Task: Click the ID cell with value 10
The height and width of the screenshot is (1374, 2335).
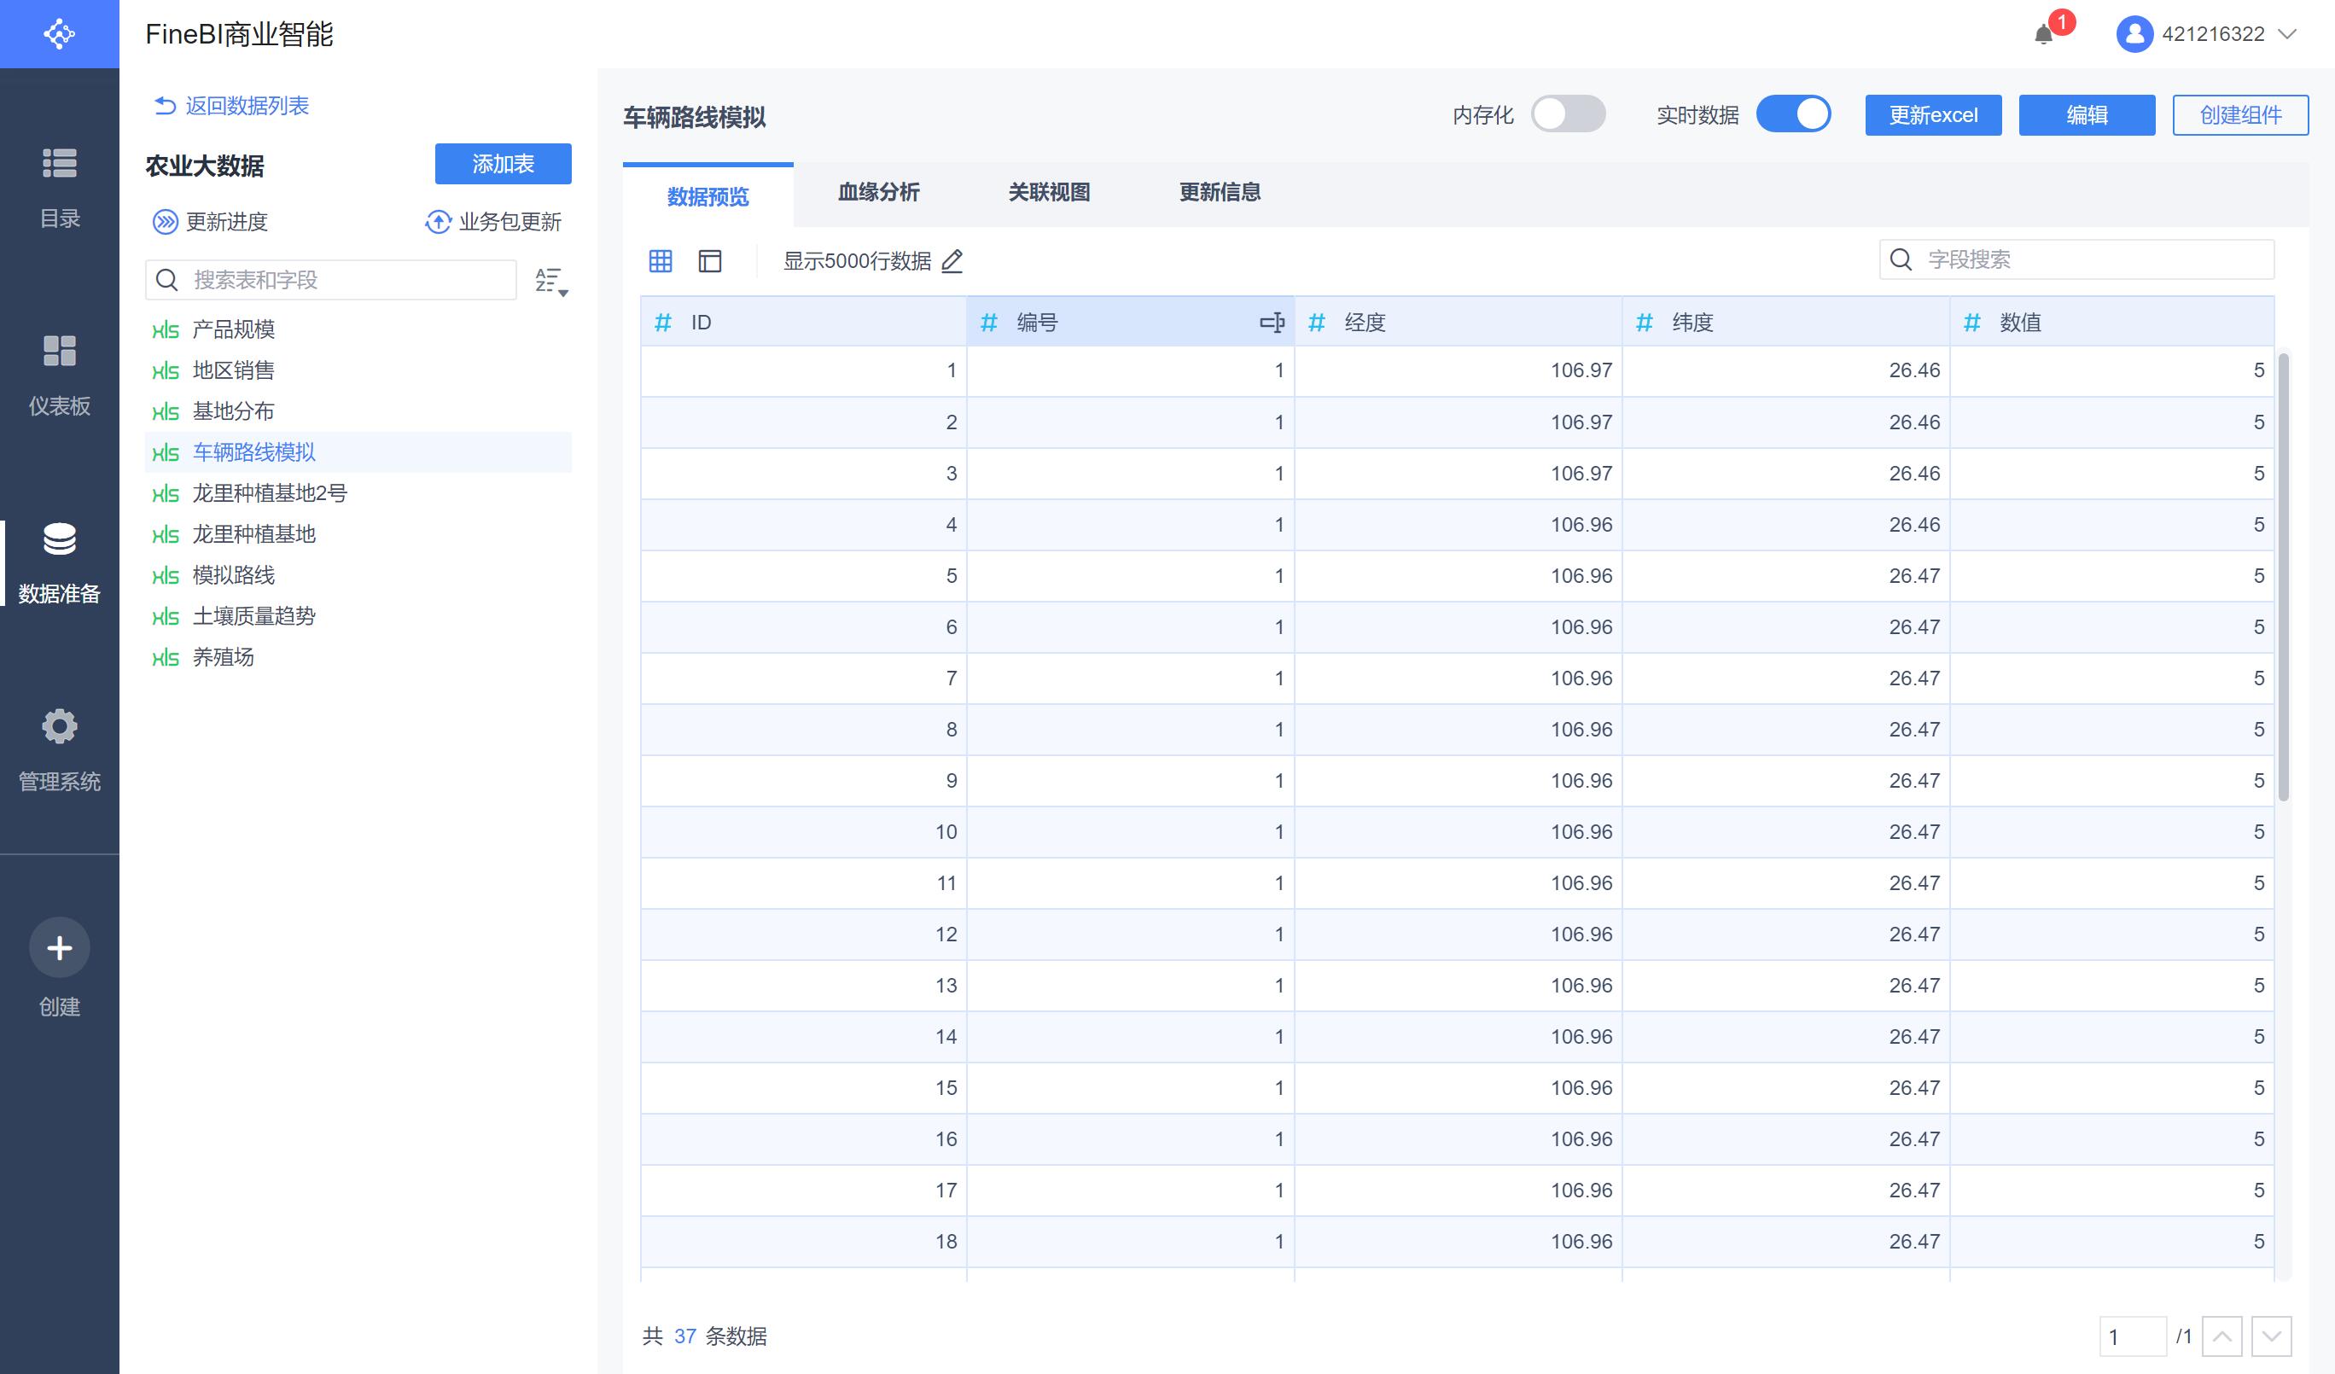Action: pyautogui.click(x=803, y=832)
